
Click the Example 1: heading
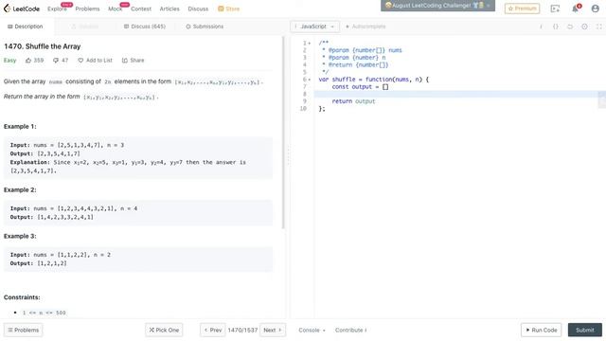(20, 126)
